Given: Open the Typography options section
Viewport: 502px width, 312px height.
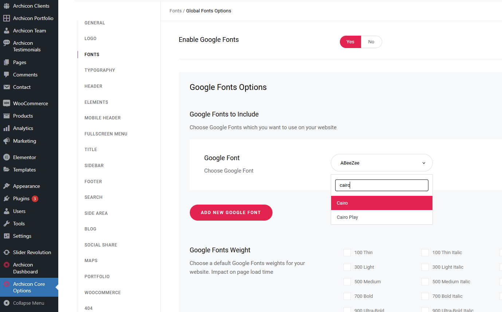Looking at the screenshot, I should (99, 70).
